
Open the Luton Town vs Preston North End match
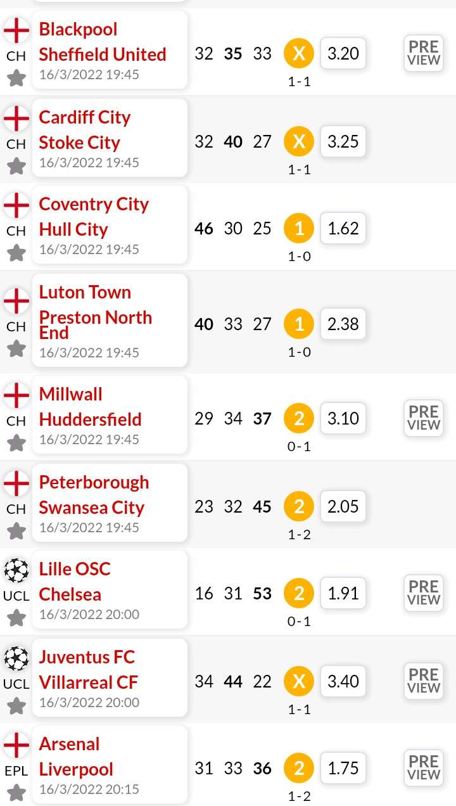(x=109, y=320)
